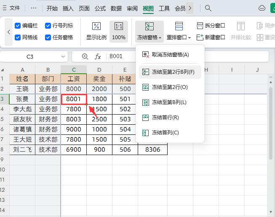Toggle the 任务窗格 checkbox
The width and height of the screenshot is (275, 217).
pos(48,38)
